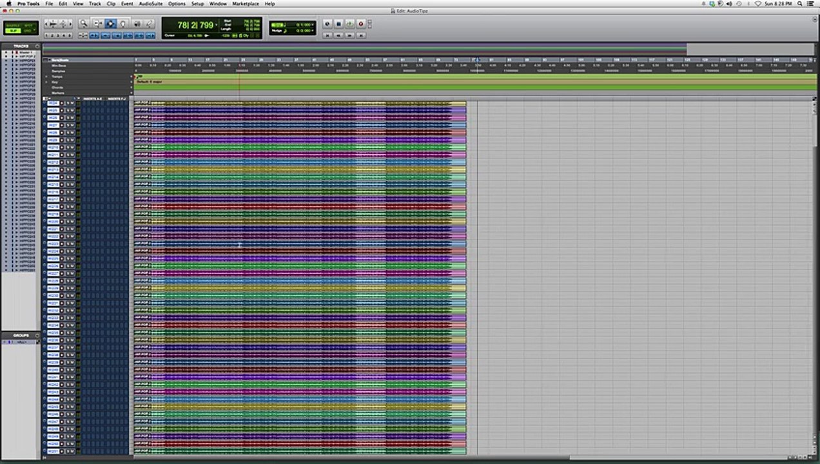The height and width of the screenshot is (464, 820).
Task: Click the Go to End transport button
Action: (360, 36)
